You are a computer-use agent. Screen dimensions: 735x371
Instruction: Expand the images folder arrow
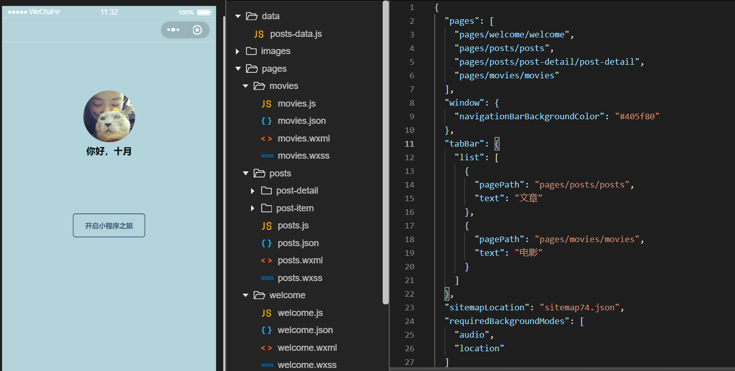click(x=237, y=51)
